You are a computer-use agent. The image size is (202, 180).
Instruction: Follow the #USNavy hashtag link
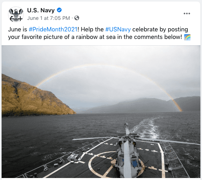(118, 29)
